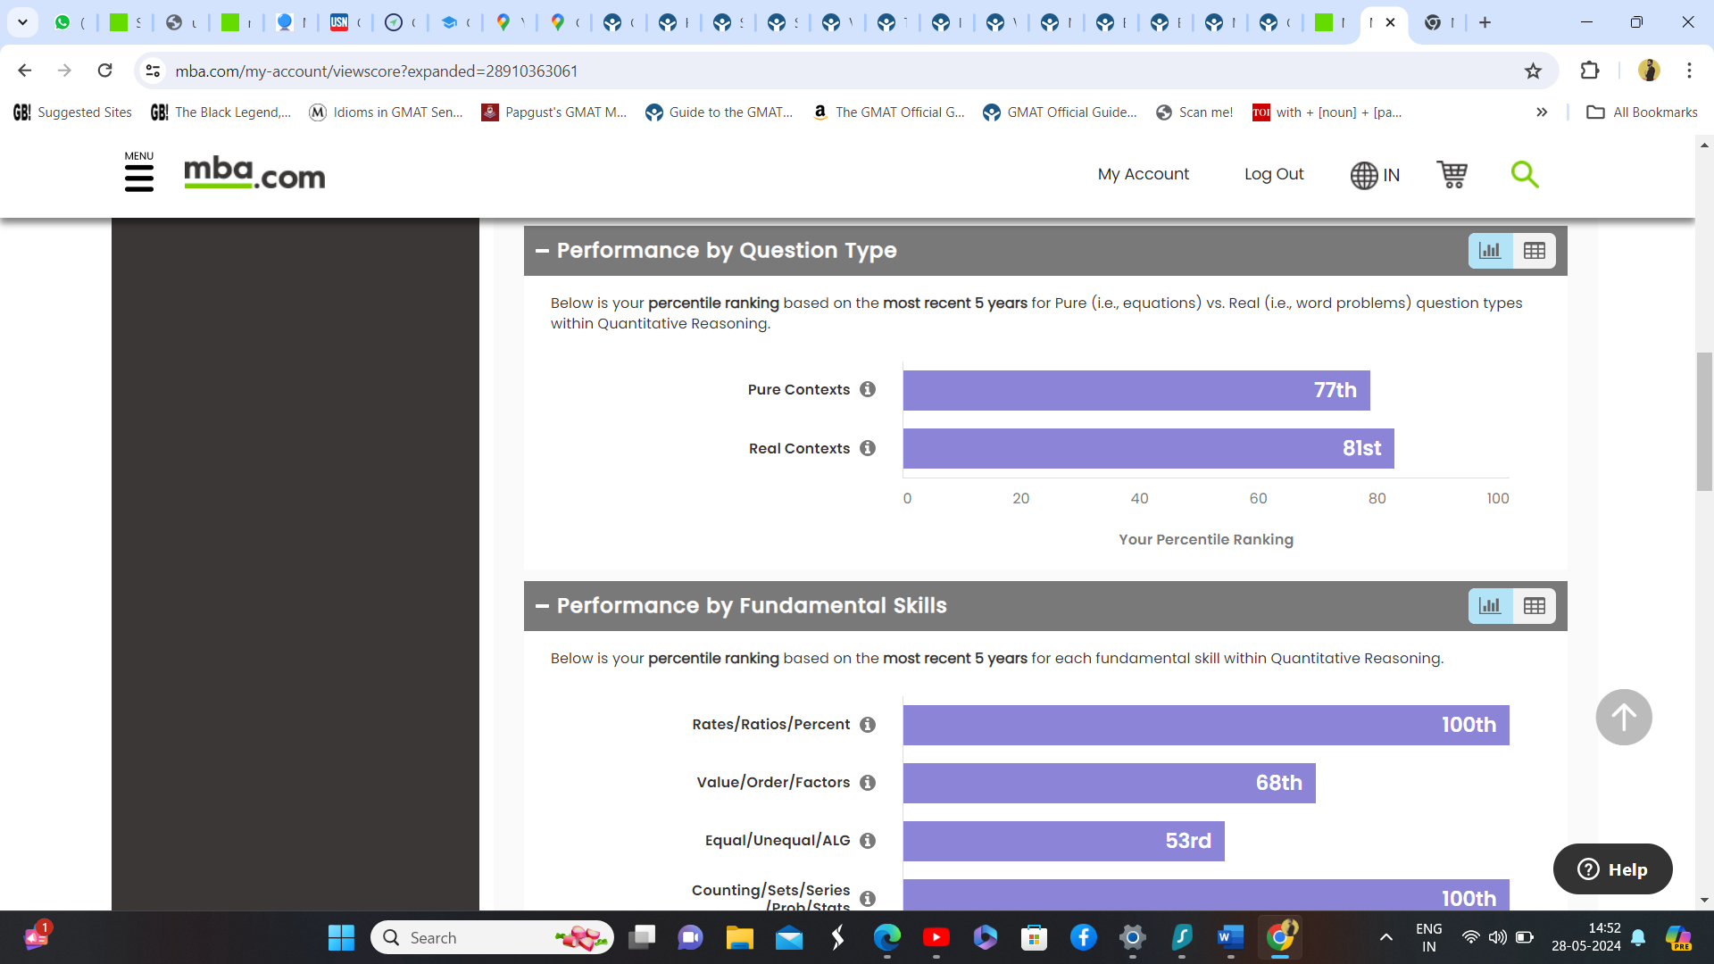Switch Question Type section to table view
Viewport: 1714px width, 964px height.
click(x=1534, y=251)
